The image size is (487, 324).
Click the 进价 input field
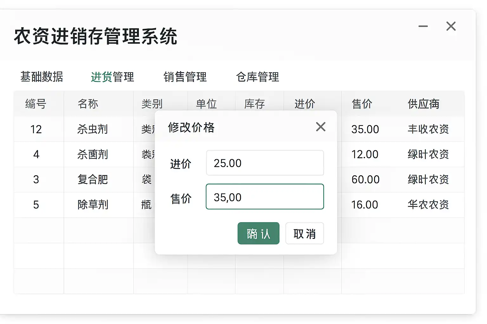tap(265, 163)
